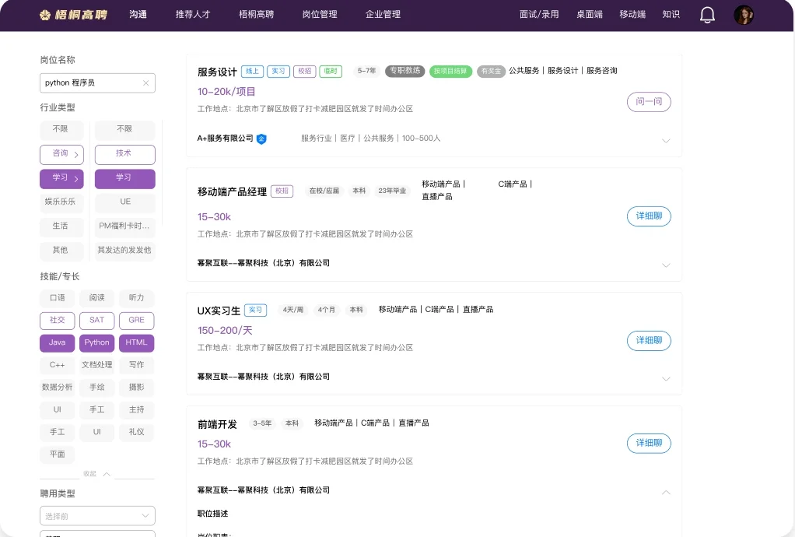Open the 面试/录用 section
The width and height of the screenshot is (795, 537).
[539, 15]
